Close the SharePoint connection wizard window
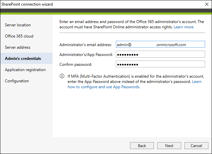This screenshot has height=154, width=212. (207, 4)
